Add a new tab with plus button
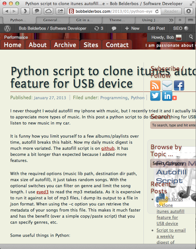The image size is (196, 249). (x=180, y=20)
